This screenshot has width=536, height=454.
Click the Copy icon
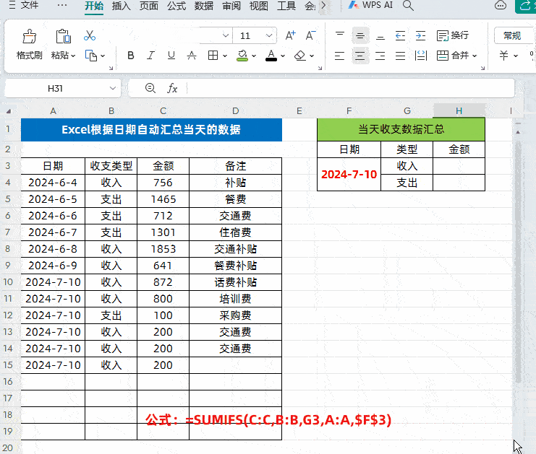coord(91,56)
